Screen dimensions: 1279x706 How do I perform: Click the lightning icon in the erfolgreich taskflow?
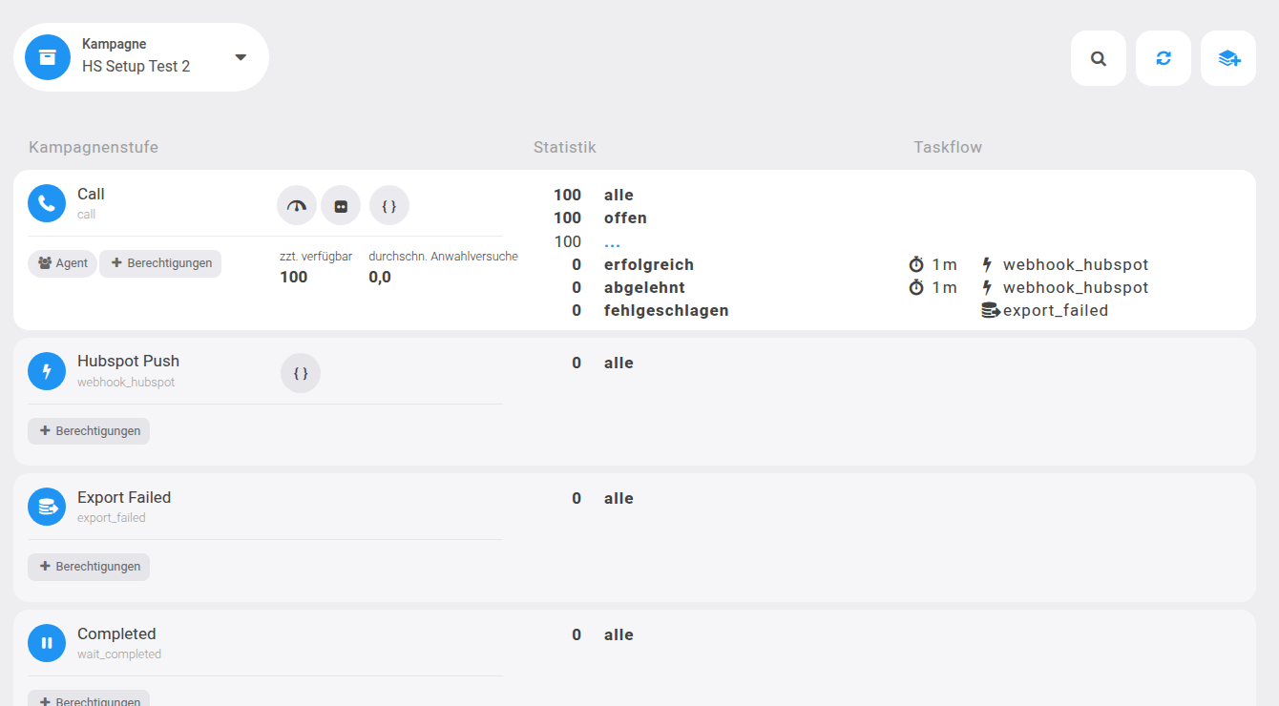(x=988, y=264)
